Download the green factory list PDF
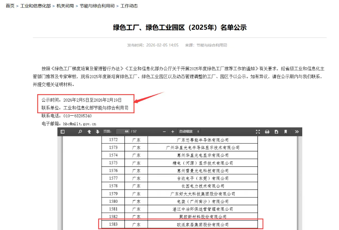 pyautogui.click(x=276, y=131)
